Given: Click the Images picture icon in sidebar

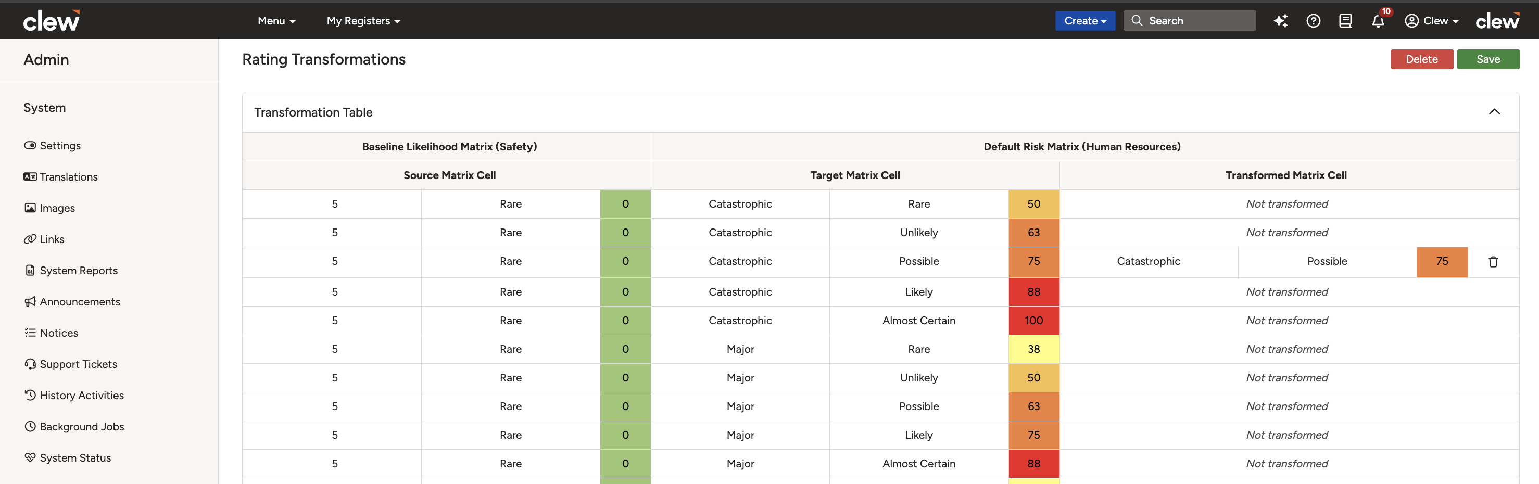Looking at the screenshot, I should 30,207.
